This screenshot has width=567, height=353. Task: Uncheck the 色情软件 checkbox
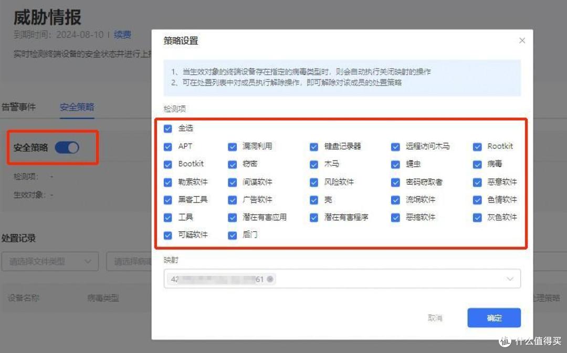point(477,200)
